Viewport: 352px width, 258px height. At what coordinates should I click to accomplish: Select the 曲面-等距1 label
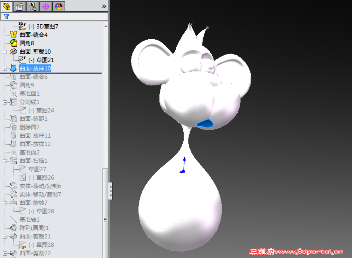pyautogui.click(x=34, y=119)
